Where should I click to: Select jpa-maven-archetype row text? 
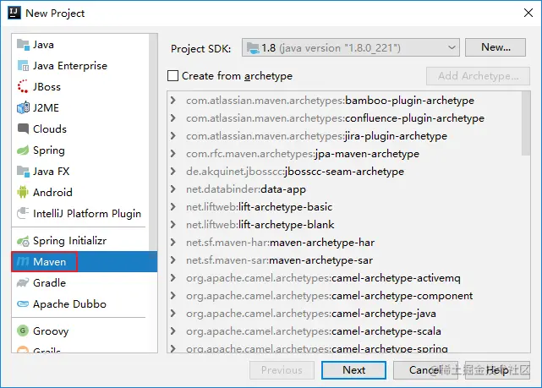(x=303, y=153)
